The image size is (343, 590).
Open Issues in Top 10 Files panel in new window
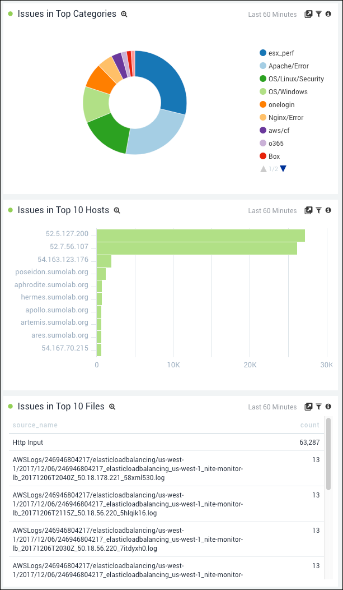308,407
